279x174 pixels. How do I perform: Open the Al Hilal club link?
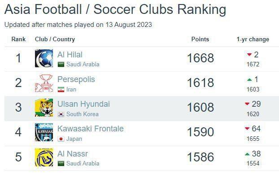click(x=70, y=55)
